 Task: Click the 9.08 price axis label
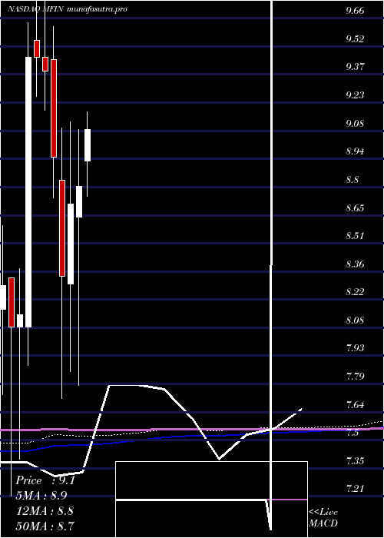[x=355, y=123]
